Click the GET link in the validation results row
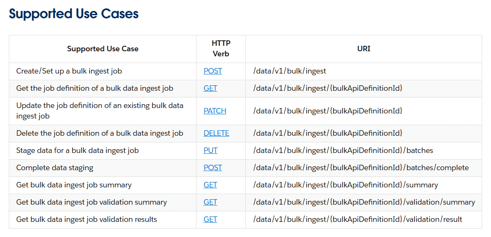This screenshot has width=491, height=237. [x=210, y=219]
